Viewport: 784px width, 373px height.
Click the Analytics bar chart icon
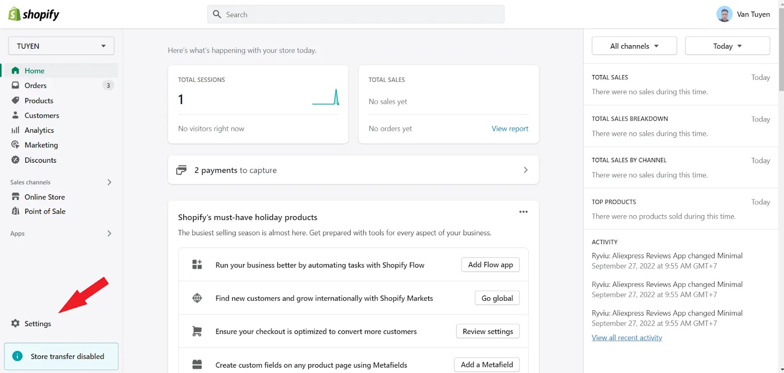tap(16, 130)
